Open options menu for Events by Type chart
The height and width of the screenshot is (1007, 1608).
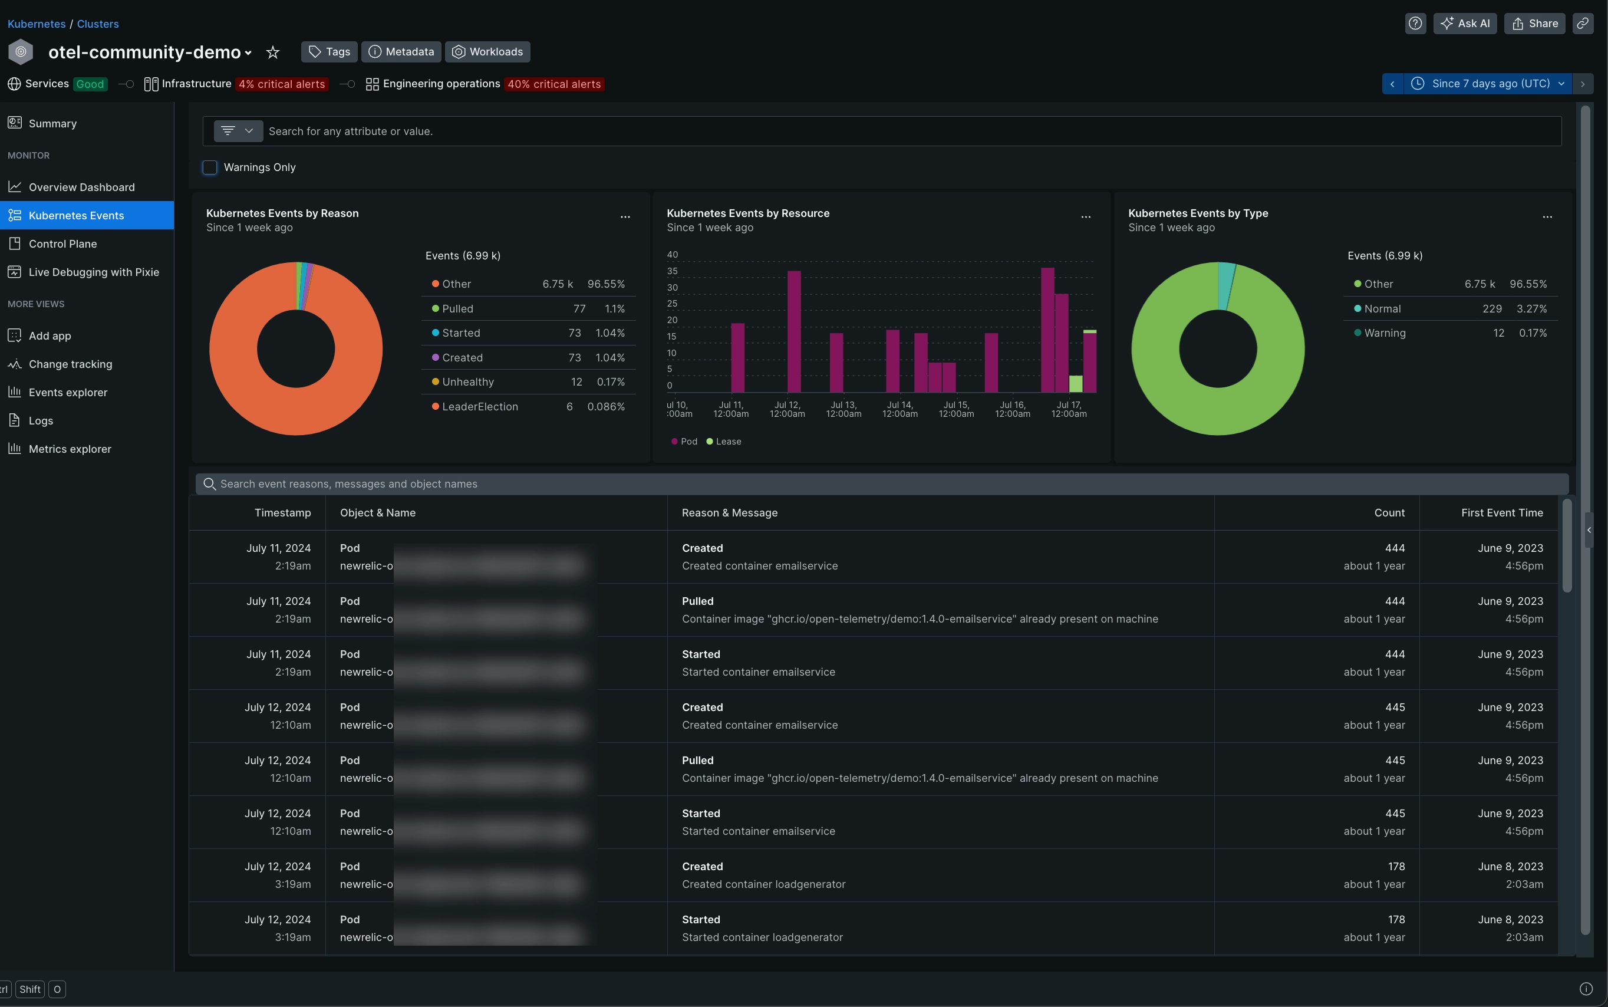[1547, 216]
